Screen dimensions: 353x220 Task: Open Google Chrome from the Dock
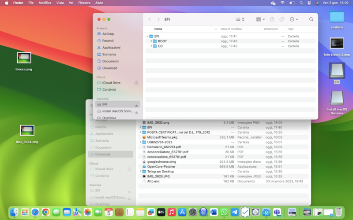click(x=46, y=212)
